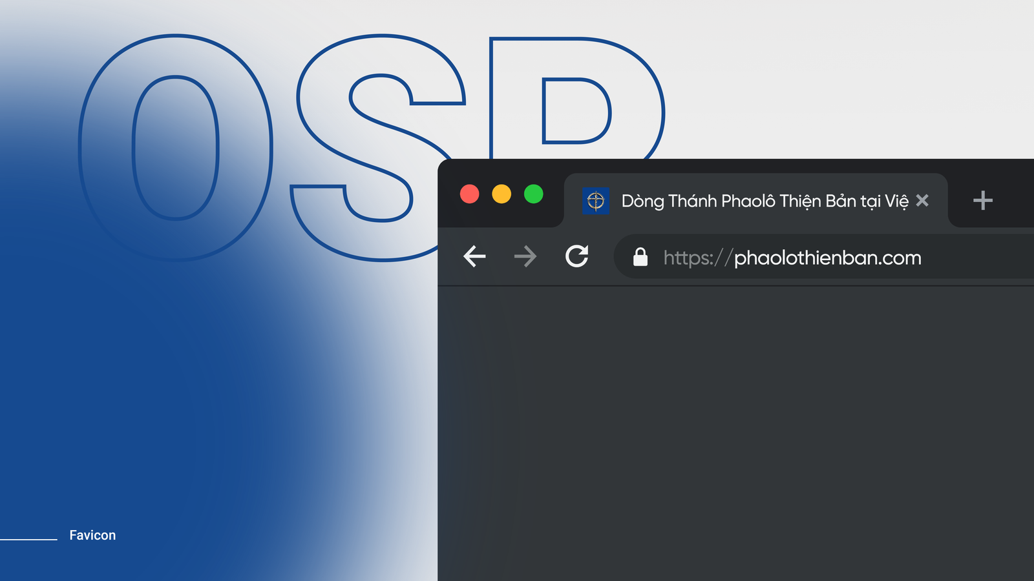
Task: Click the padlock security icon
Action: (x=640, y=257)
